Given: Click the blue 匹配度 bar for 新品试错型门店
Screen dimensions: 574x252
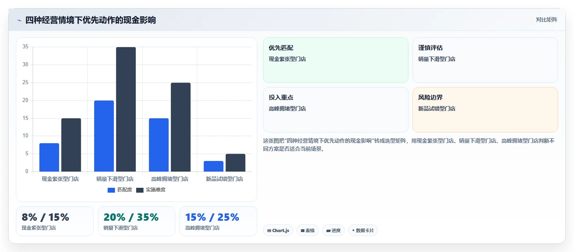Looking at the screenshot, I should (214, 166).
